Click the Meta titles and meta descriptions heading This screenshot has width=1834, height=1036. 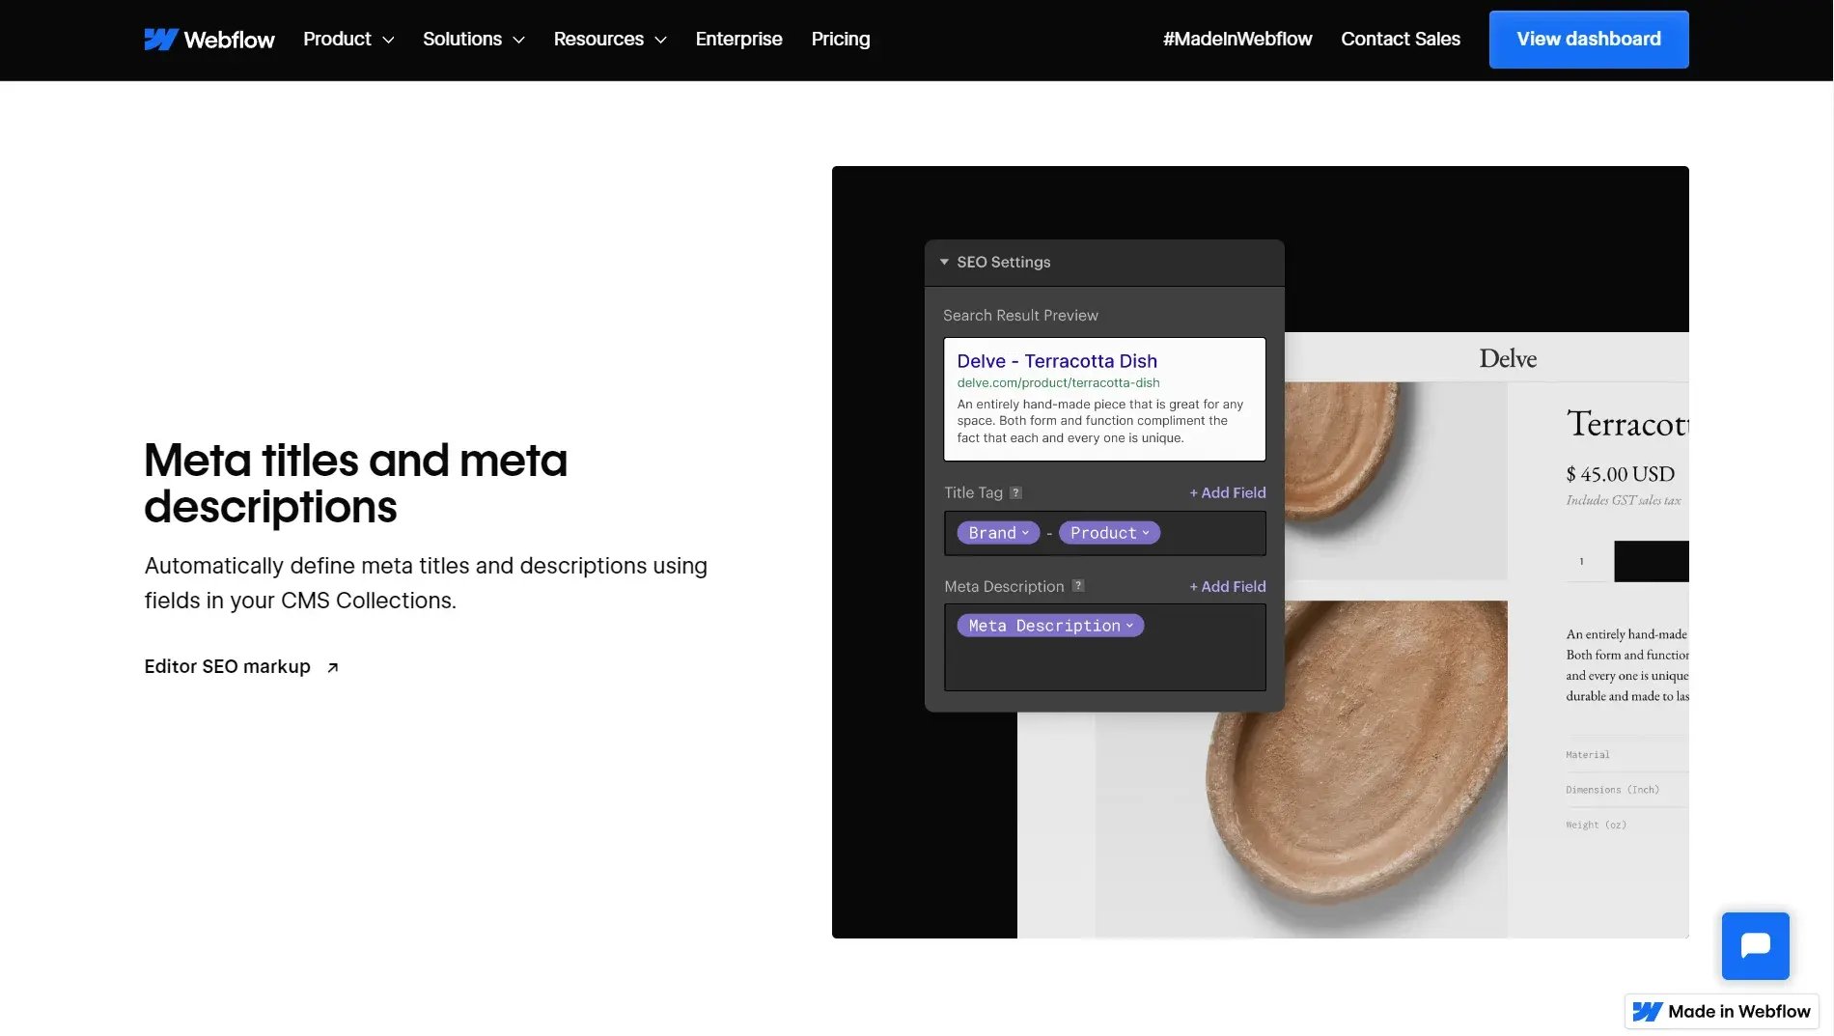(355, 484)
